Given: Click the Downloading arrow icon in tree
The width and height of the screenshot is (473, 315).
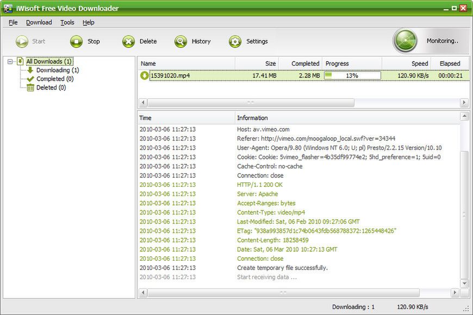Looking at the screenshot, I should tap(30, 70).
